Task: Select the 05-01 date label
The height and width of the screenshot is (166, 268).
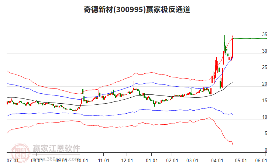Action: tap(241, 161)
